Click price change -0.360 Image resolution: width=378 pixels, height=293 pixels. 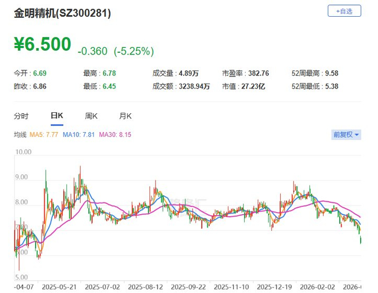pyautogui.click(x=92, y=51)
